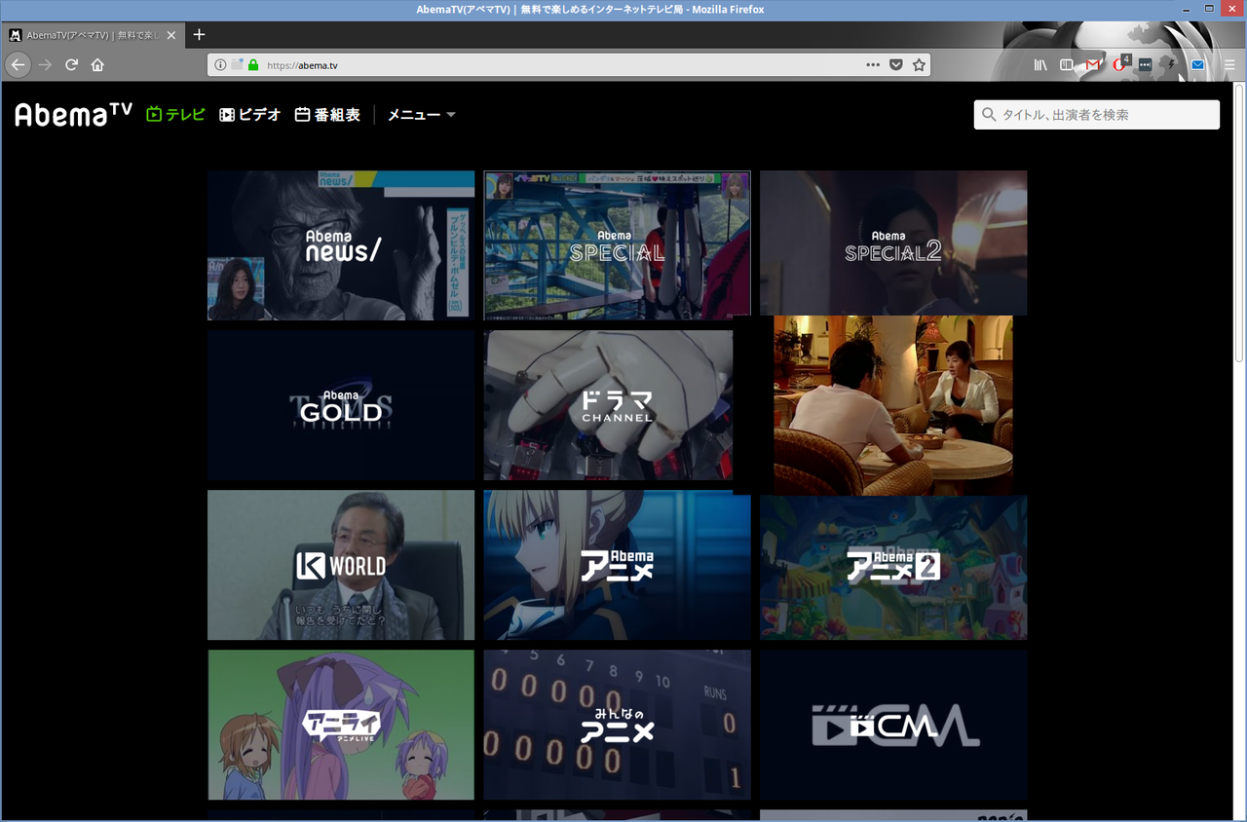Open the みんなのアニメ channel
1247x822 pixels.
[x=617, y=725]
